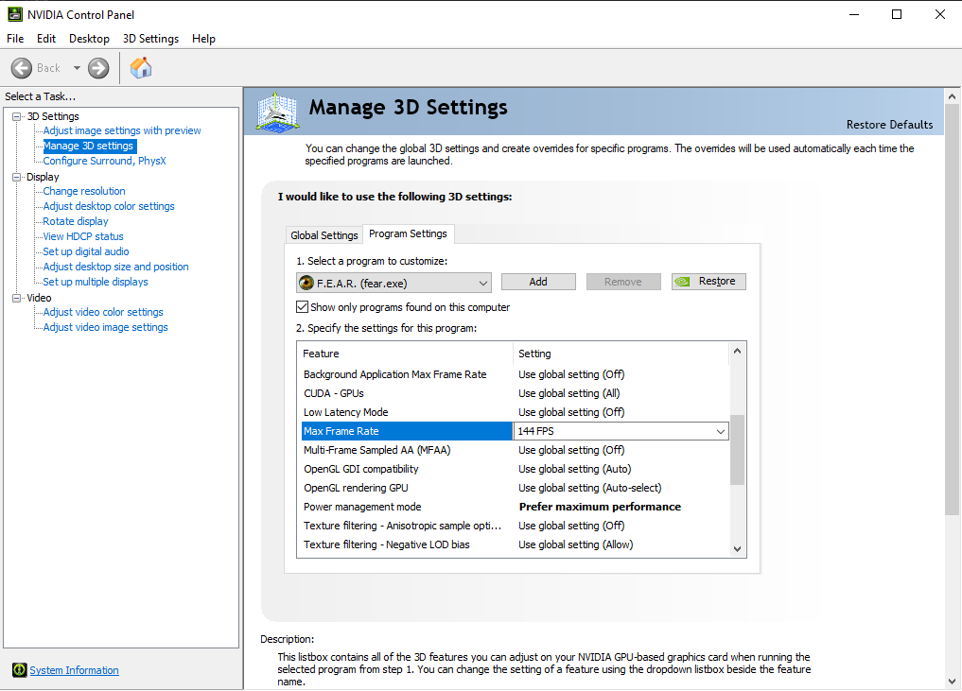This screenshot has height=691, width=962.
Task: Click the F.E.A.R. program icon
Action: click(306, 282)
